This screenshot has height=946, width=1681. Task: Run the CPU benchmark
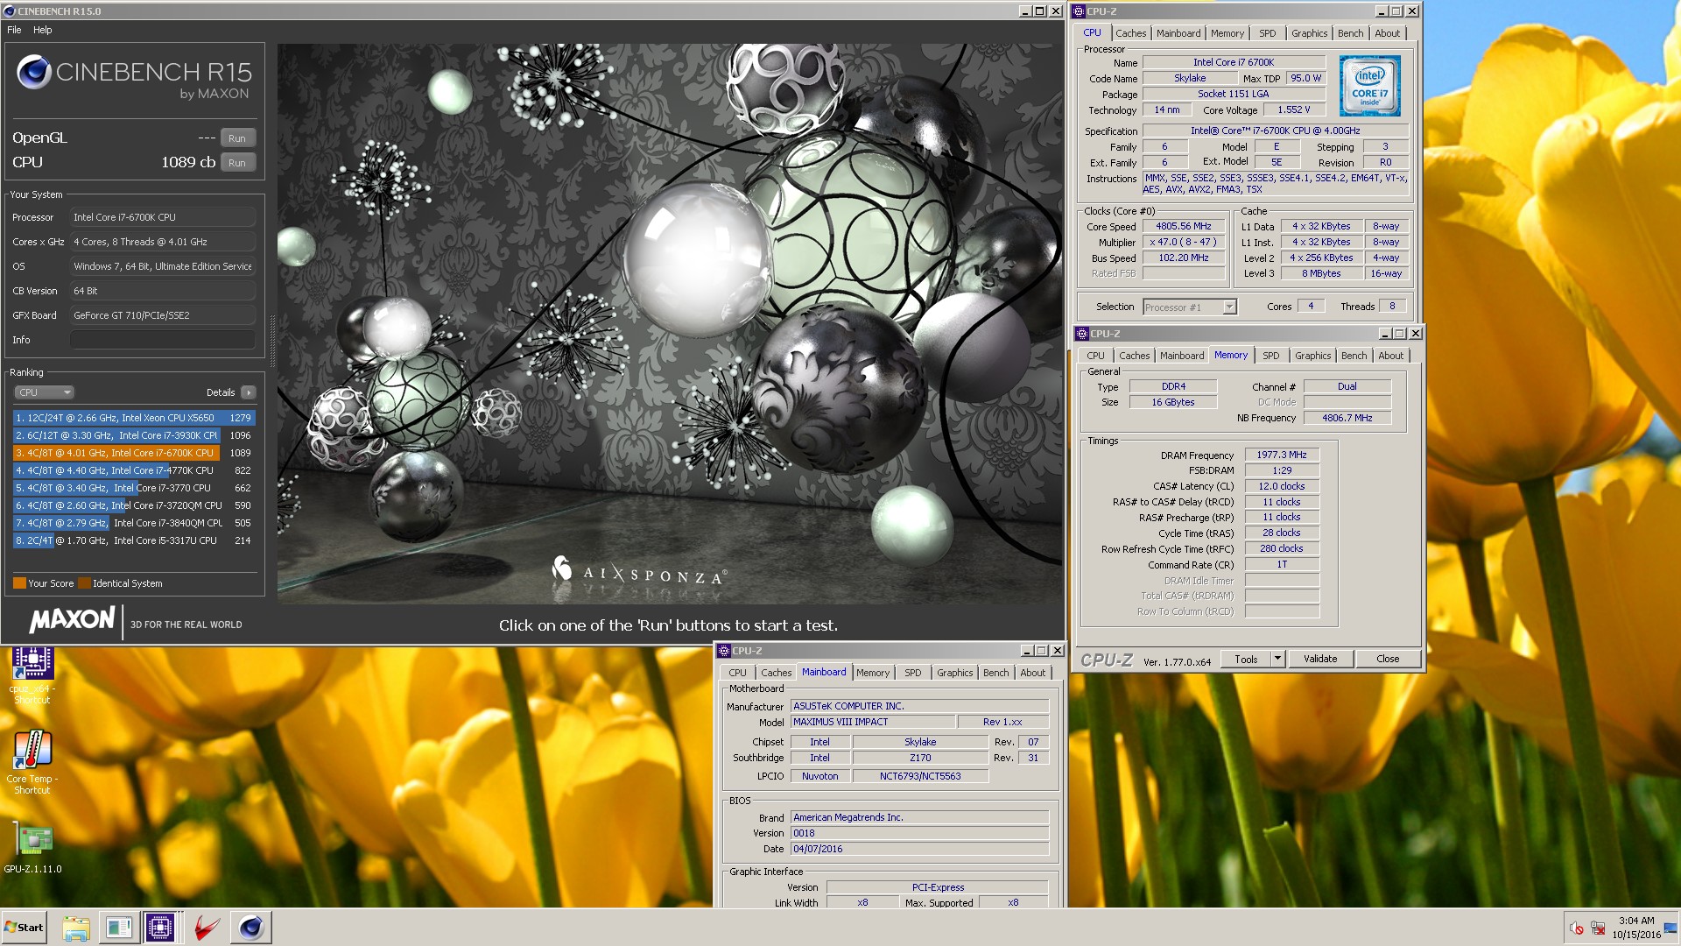point(237,163)
